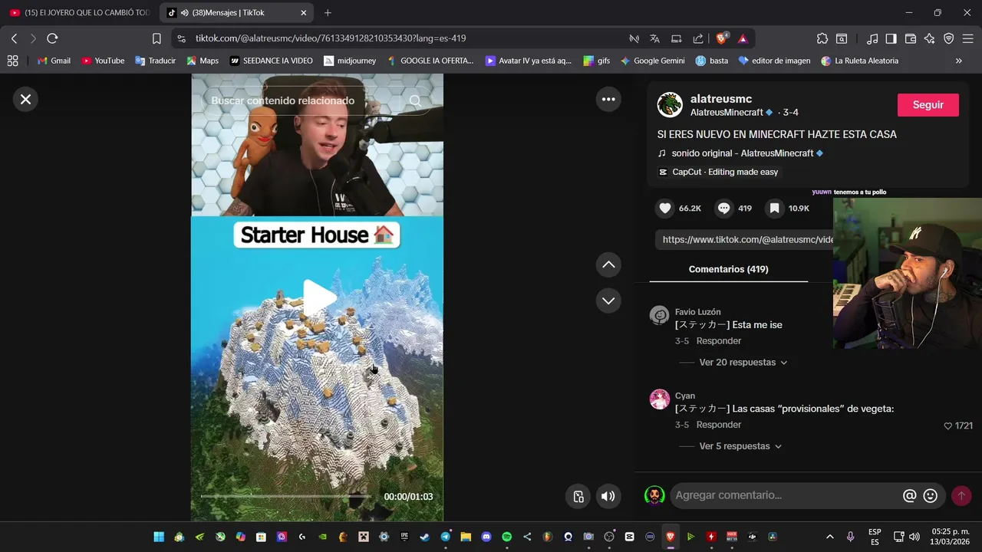Image resolution: width=982 pixels, height=552 pixels.
Task: Reply to Cyan's comment
Action: (719, 425)
